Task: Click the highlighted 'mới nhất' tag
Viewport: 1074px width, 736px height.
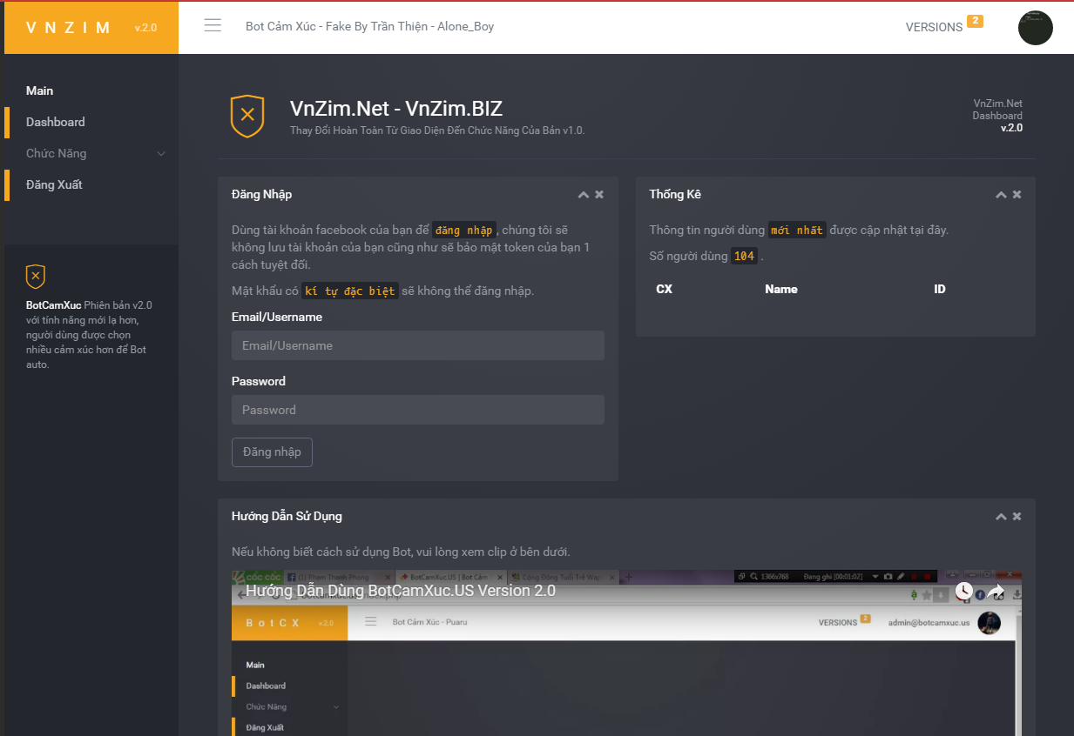Action: tap(797, 230)
